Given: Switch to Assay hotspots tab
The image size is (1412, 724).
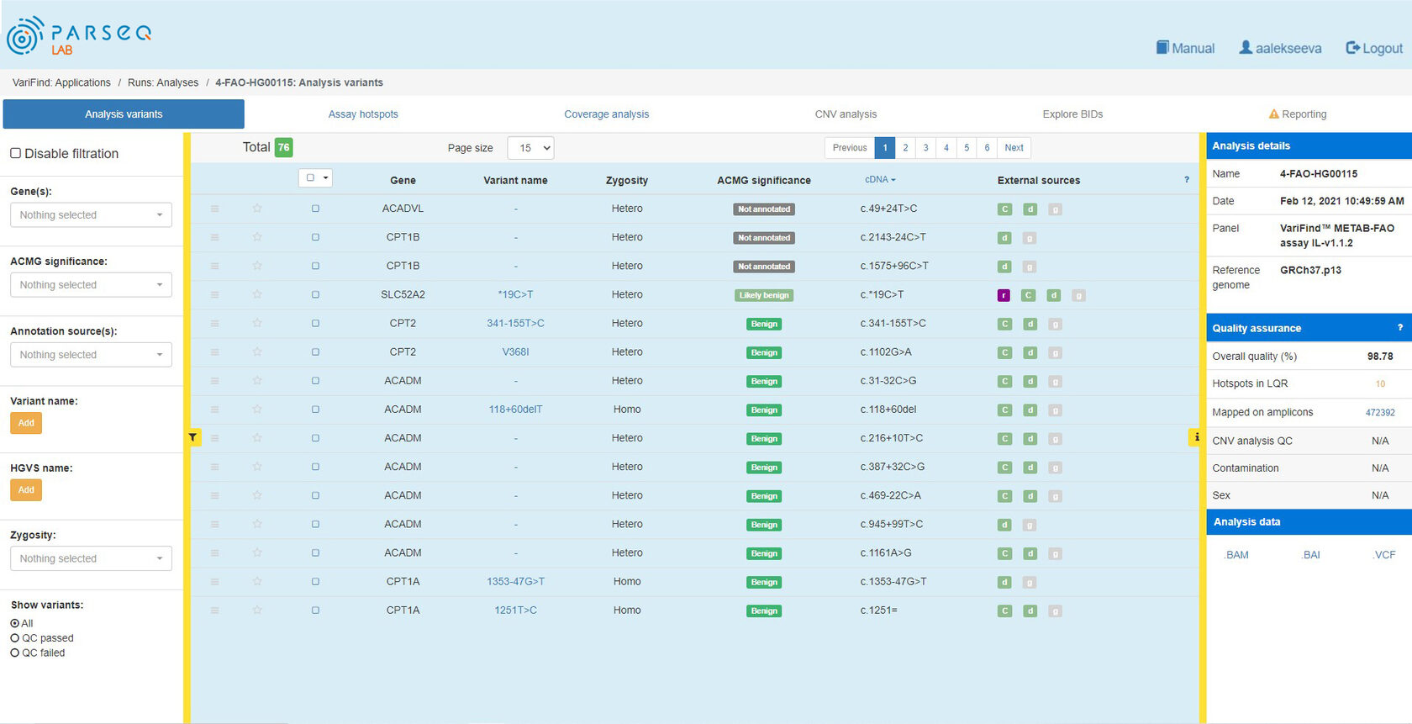Looking at the screenshot, I should tap(363, 114).
